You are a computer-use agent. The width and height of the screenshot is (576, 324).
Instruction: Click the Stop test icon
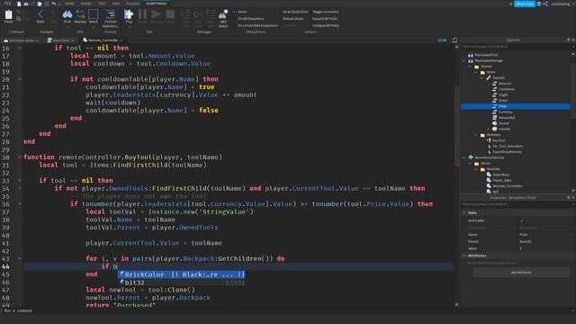pos(170,14)
